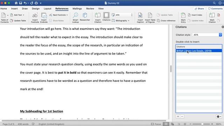The height and width of the screenshot is (126, 224).
Task: Click the Insert Citation icon
Action: pos(98,17)
